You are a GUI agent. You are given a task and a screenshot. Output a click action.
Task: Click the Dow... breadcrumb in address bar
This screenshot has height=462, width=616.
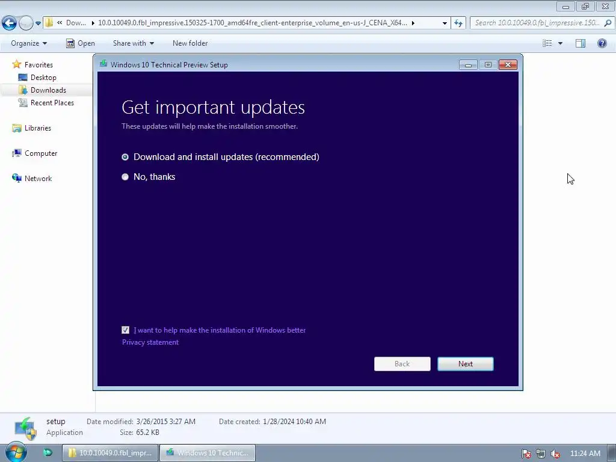pos(76,23)
